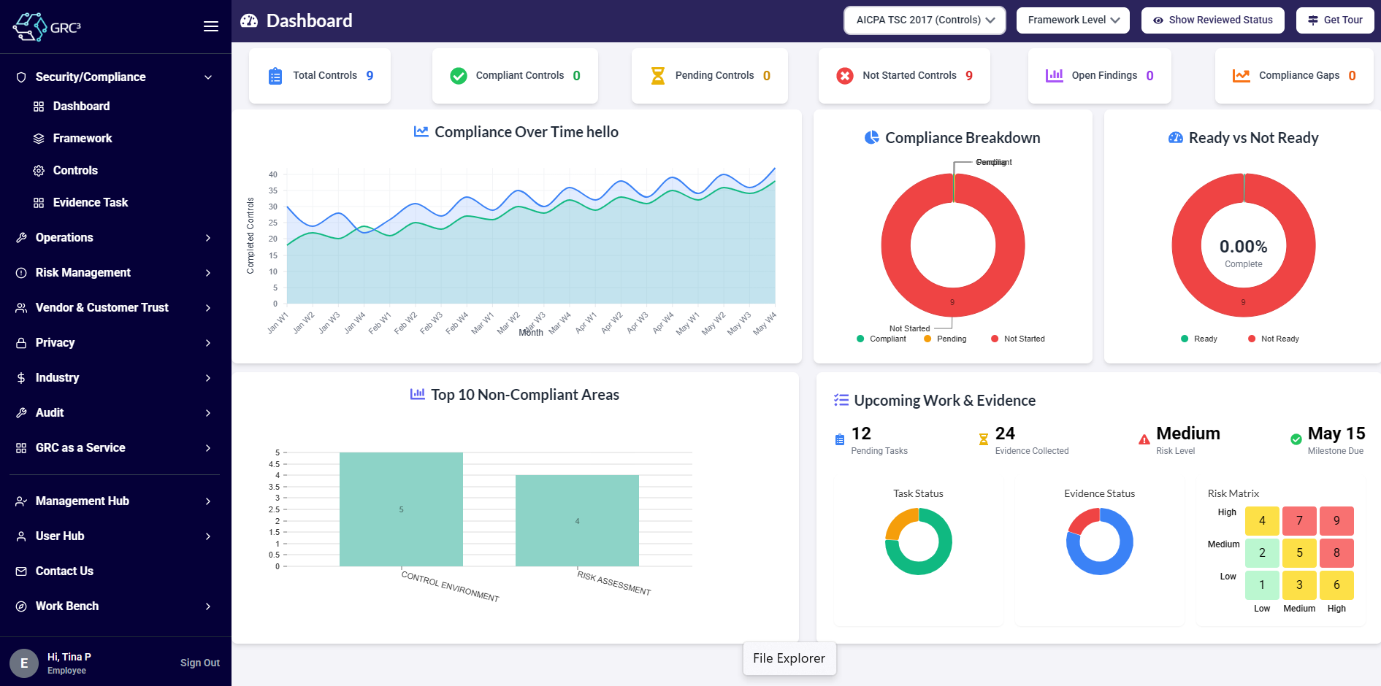Open the Framework section via its icon
The width and height of the screenshot is (1381, 686).
39,138
